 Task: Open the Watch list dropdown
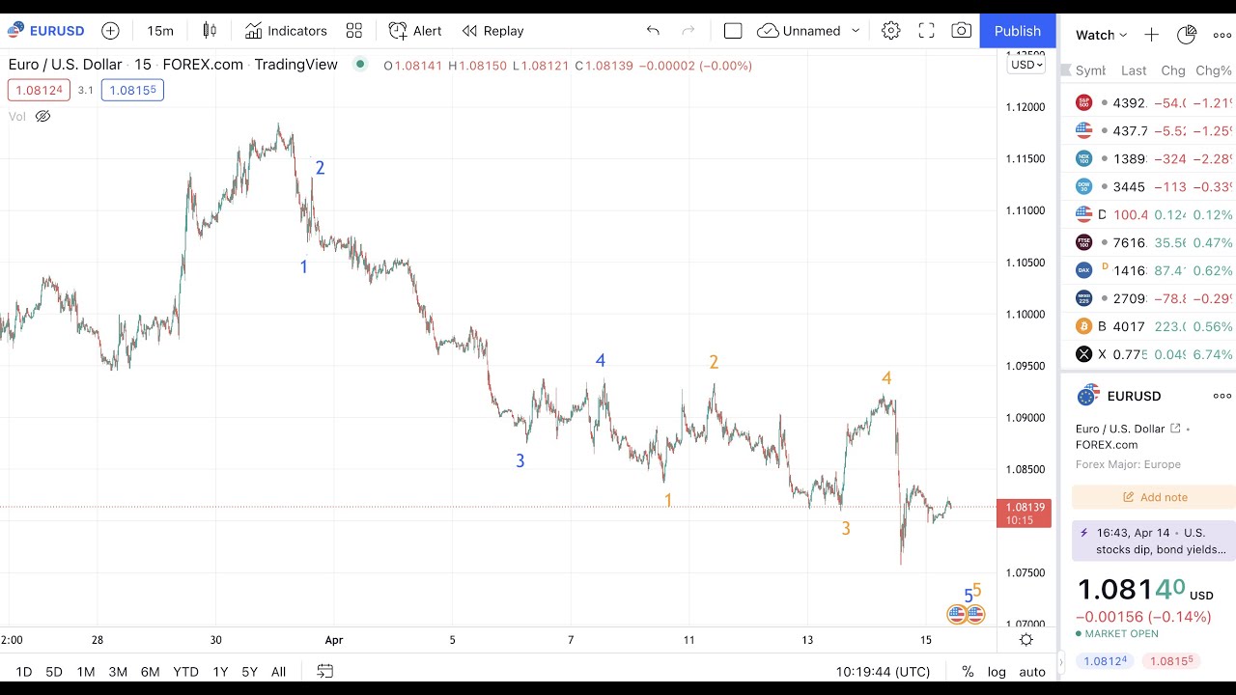[1102, 35]
